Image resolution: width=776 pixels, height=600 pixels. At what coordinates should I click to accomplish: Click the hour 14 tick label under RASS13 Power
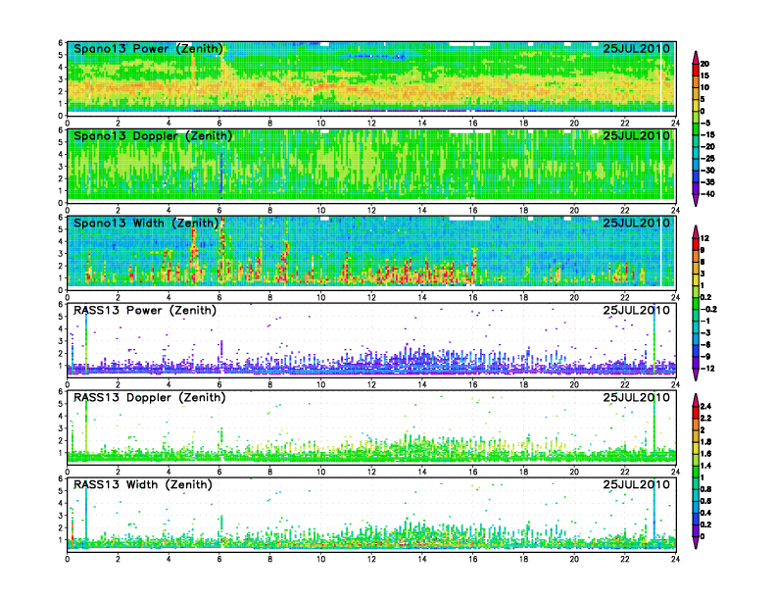coord(422,384)
